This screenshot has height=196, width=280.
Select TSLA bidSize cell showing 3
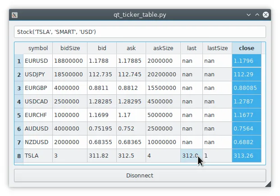coord(70,156)
